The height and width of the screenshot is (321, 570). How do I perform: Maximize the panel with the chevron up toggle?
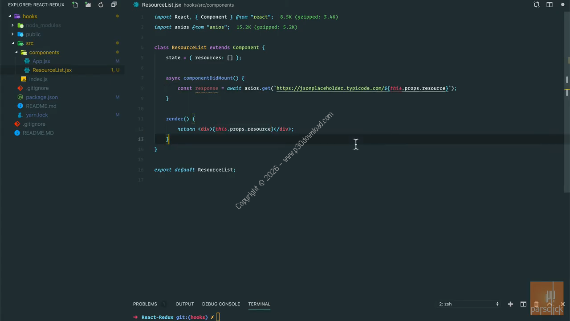pos(550,304)
